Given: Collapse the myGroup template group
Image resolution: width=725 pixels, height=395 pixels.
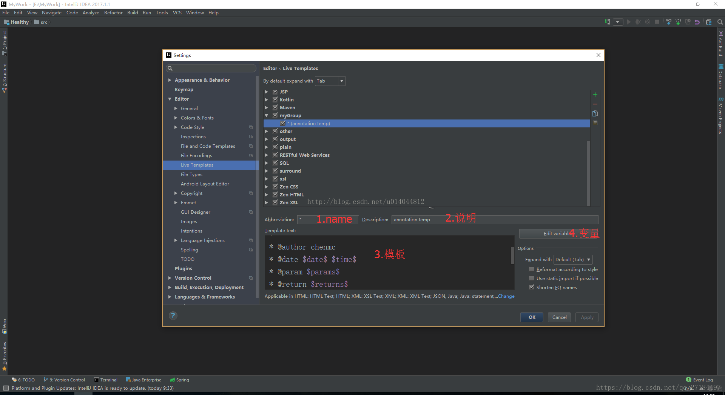Looking at the screenshot, I should pyautogui.click(x=267, y=116).
